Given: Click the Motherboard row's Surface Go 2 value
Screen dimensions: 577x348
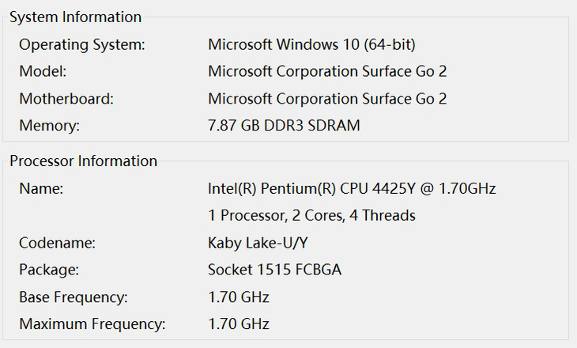Looking at the screenshot, I should click(327, 99).
